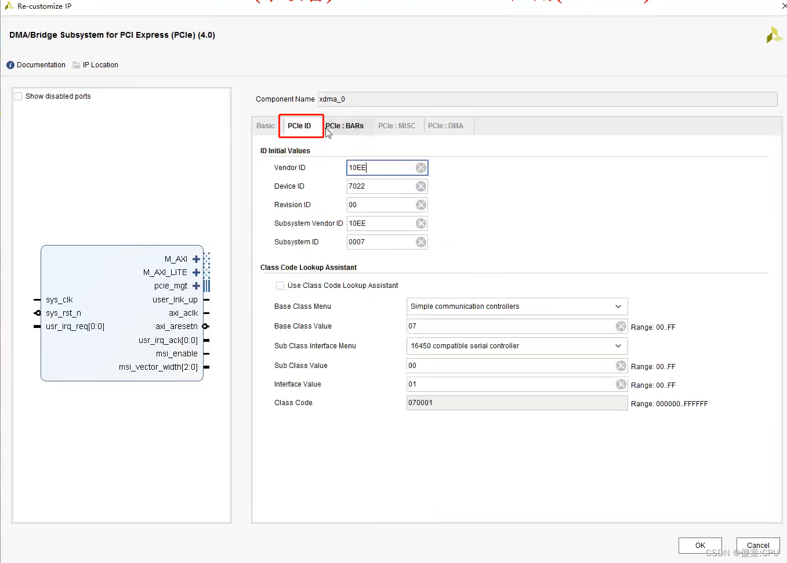Clear the Interface Value field with its X icon
Screen dimensions: 787x563
point(621,384)
